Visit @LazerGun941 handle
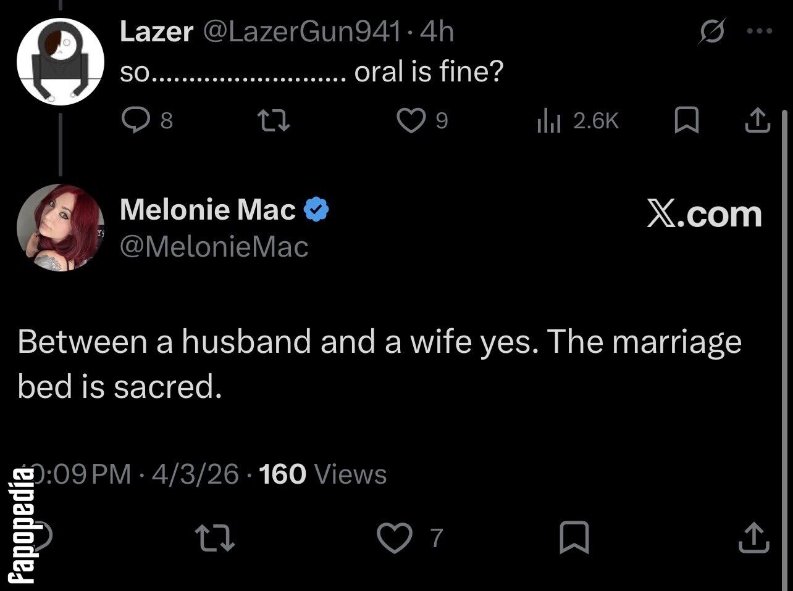793x591 pixels. (302, 31)
